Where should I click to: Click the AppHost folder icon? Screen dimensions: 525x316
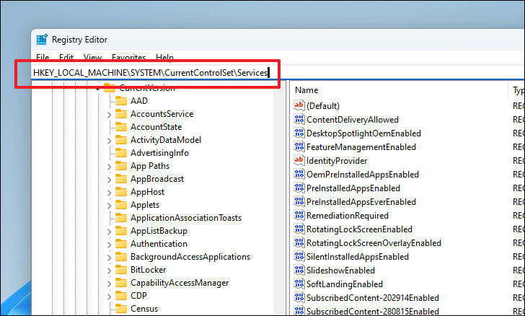click(121, 192)
